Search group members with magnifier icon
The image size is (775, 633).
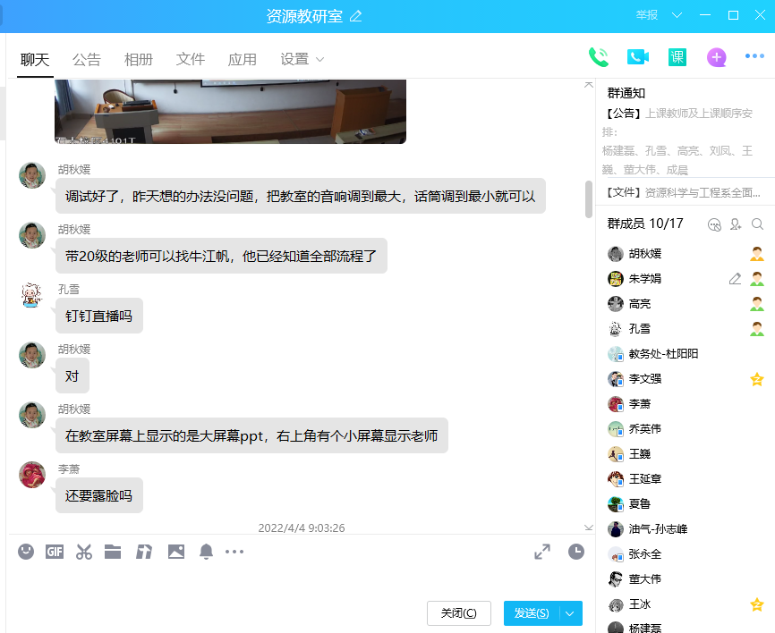[x=757, y=224]
